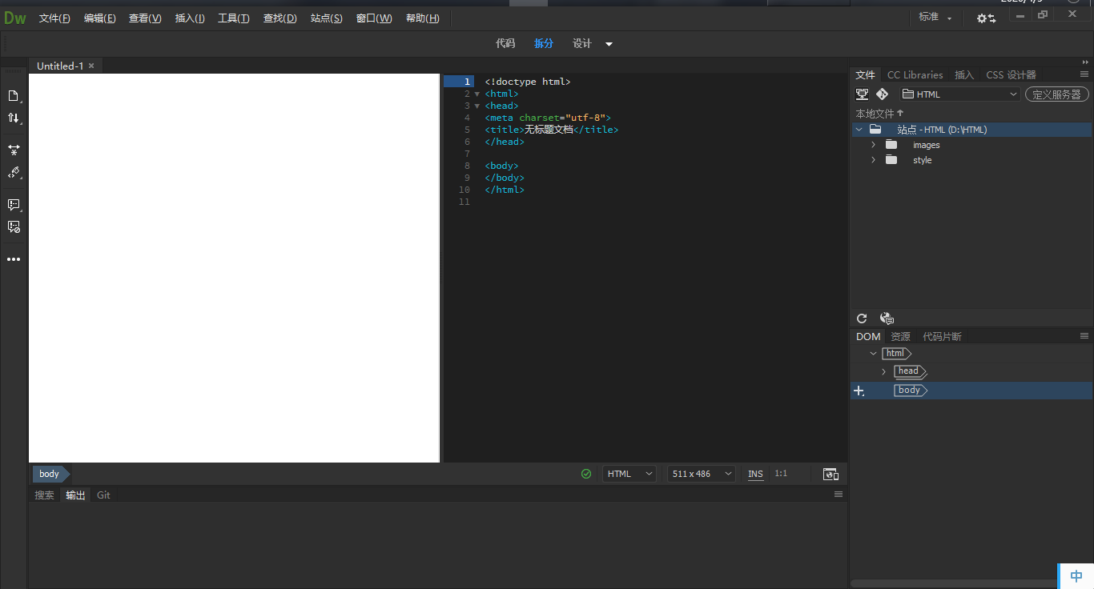Open the 511 x 486 window size dropdown
The width and height of the screenshot is (1094, 589).
(x=702, y=474)
